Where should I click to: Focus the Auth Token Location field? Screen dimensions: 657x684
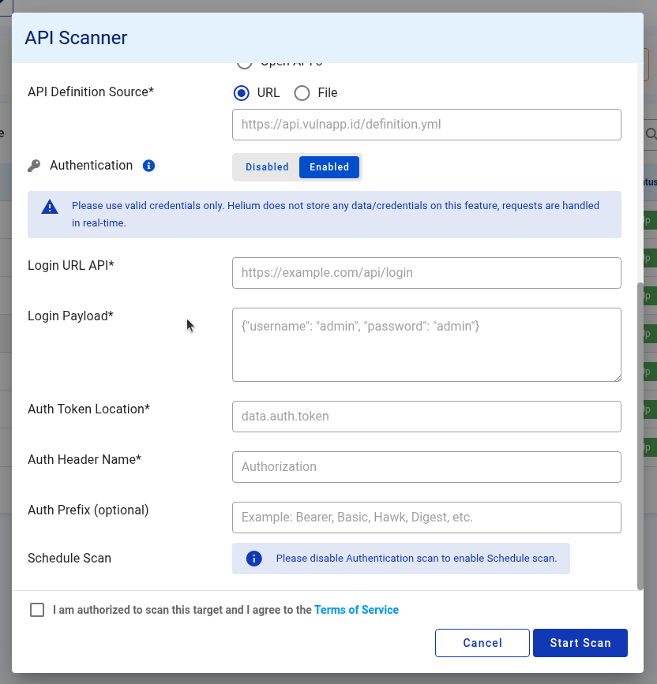[426, 417]
